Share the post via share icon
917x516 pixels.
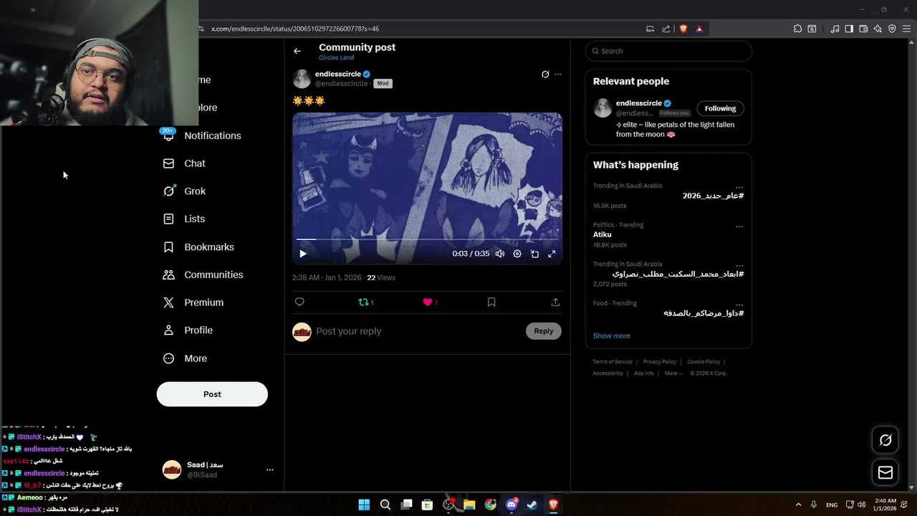pos(555,302)
